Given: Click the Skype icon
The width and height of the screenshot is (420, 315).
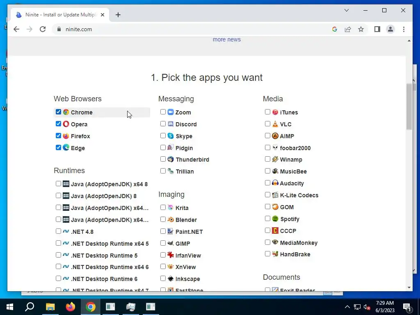Looking at the screenshot, I should (x=171, y=136).
